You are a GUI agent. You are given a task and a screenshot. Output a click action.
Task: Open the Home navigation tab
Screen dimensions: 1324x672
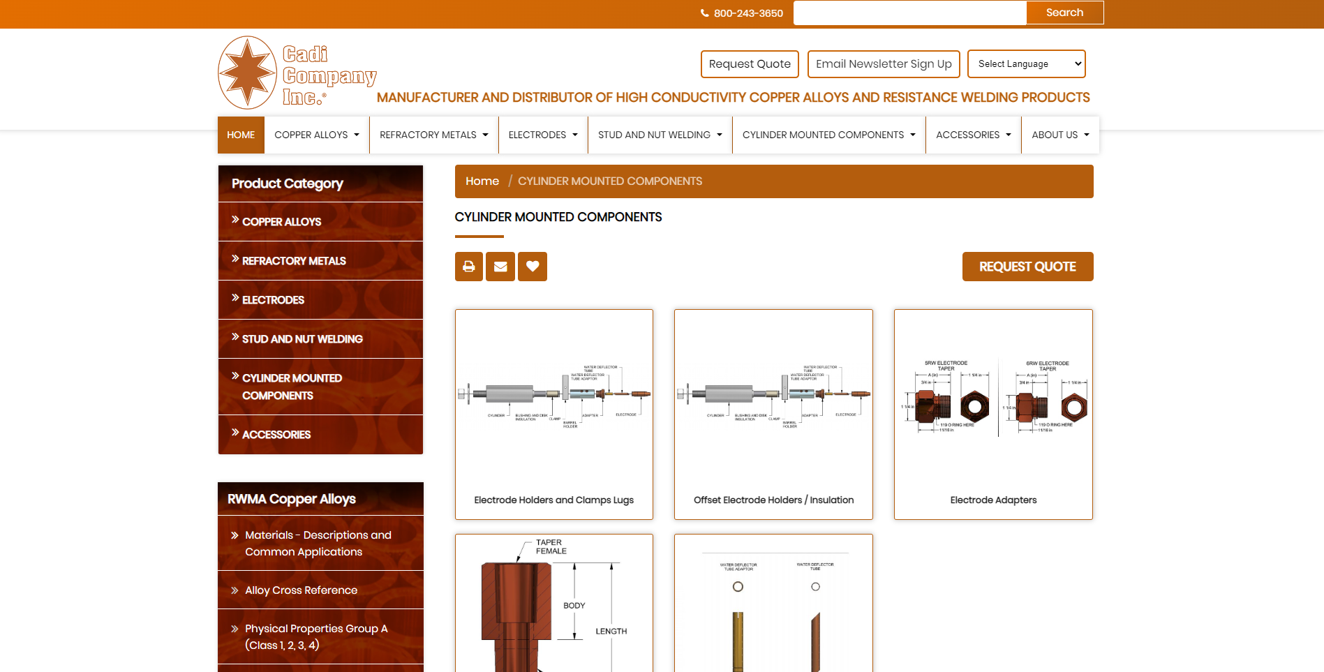pos(241,135)
